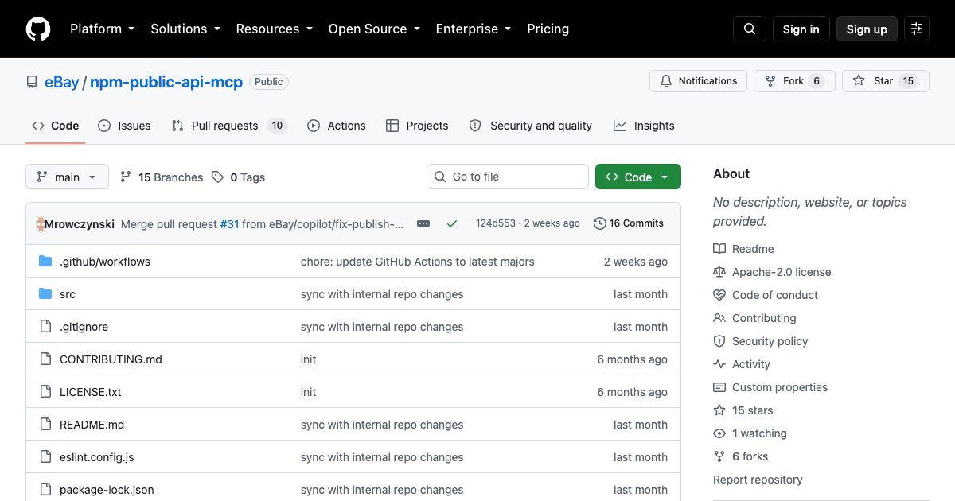Expand the Enterprise menu
Screen dimensions: 955x501
point(474,29)
